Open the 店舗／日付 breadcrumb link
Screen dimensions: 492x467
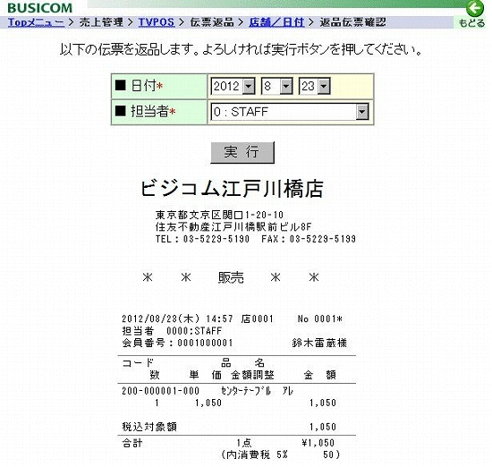pyautogui.click(x=276, y=22)
